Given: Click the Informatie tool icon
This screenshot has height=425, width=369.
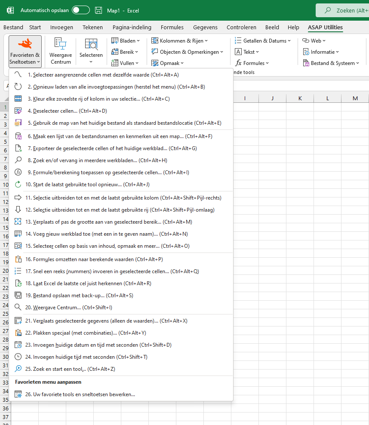Looking at the screenshot, I should point(307,52).
